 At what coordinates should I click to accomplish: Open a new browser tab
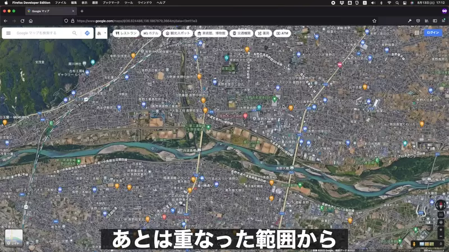click(82, 11)
